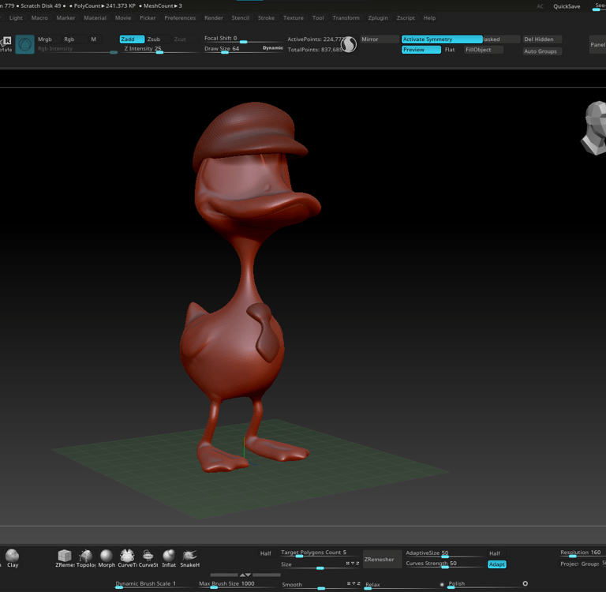This screenshot has width=606, height=592.
Task: Pick the Morph brush icon
Action: [x=107, y=557]
